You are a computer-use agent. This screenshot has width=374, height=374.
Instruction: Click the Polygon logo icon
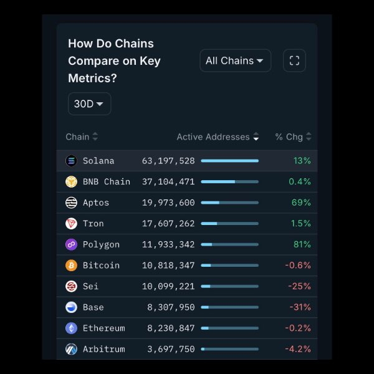click(71, 244)
